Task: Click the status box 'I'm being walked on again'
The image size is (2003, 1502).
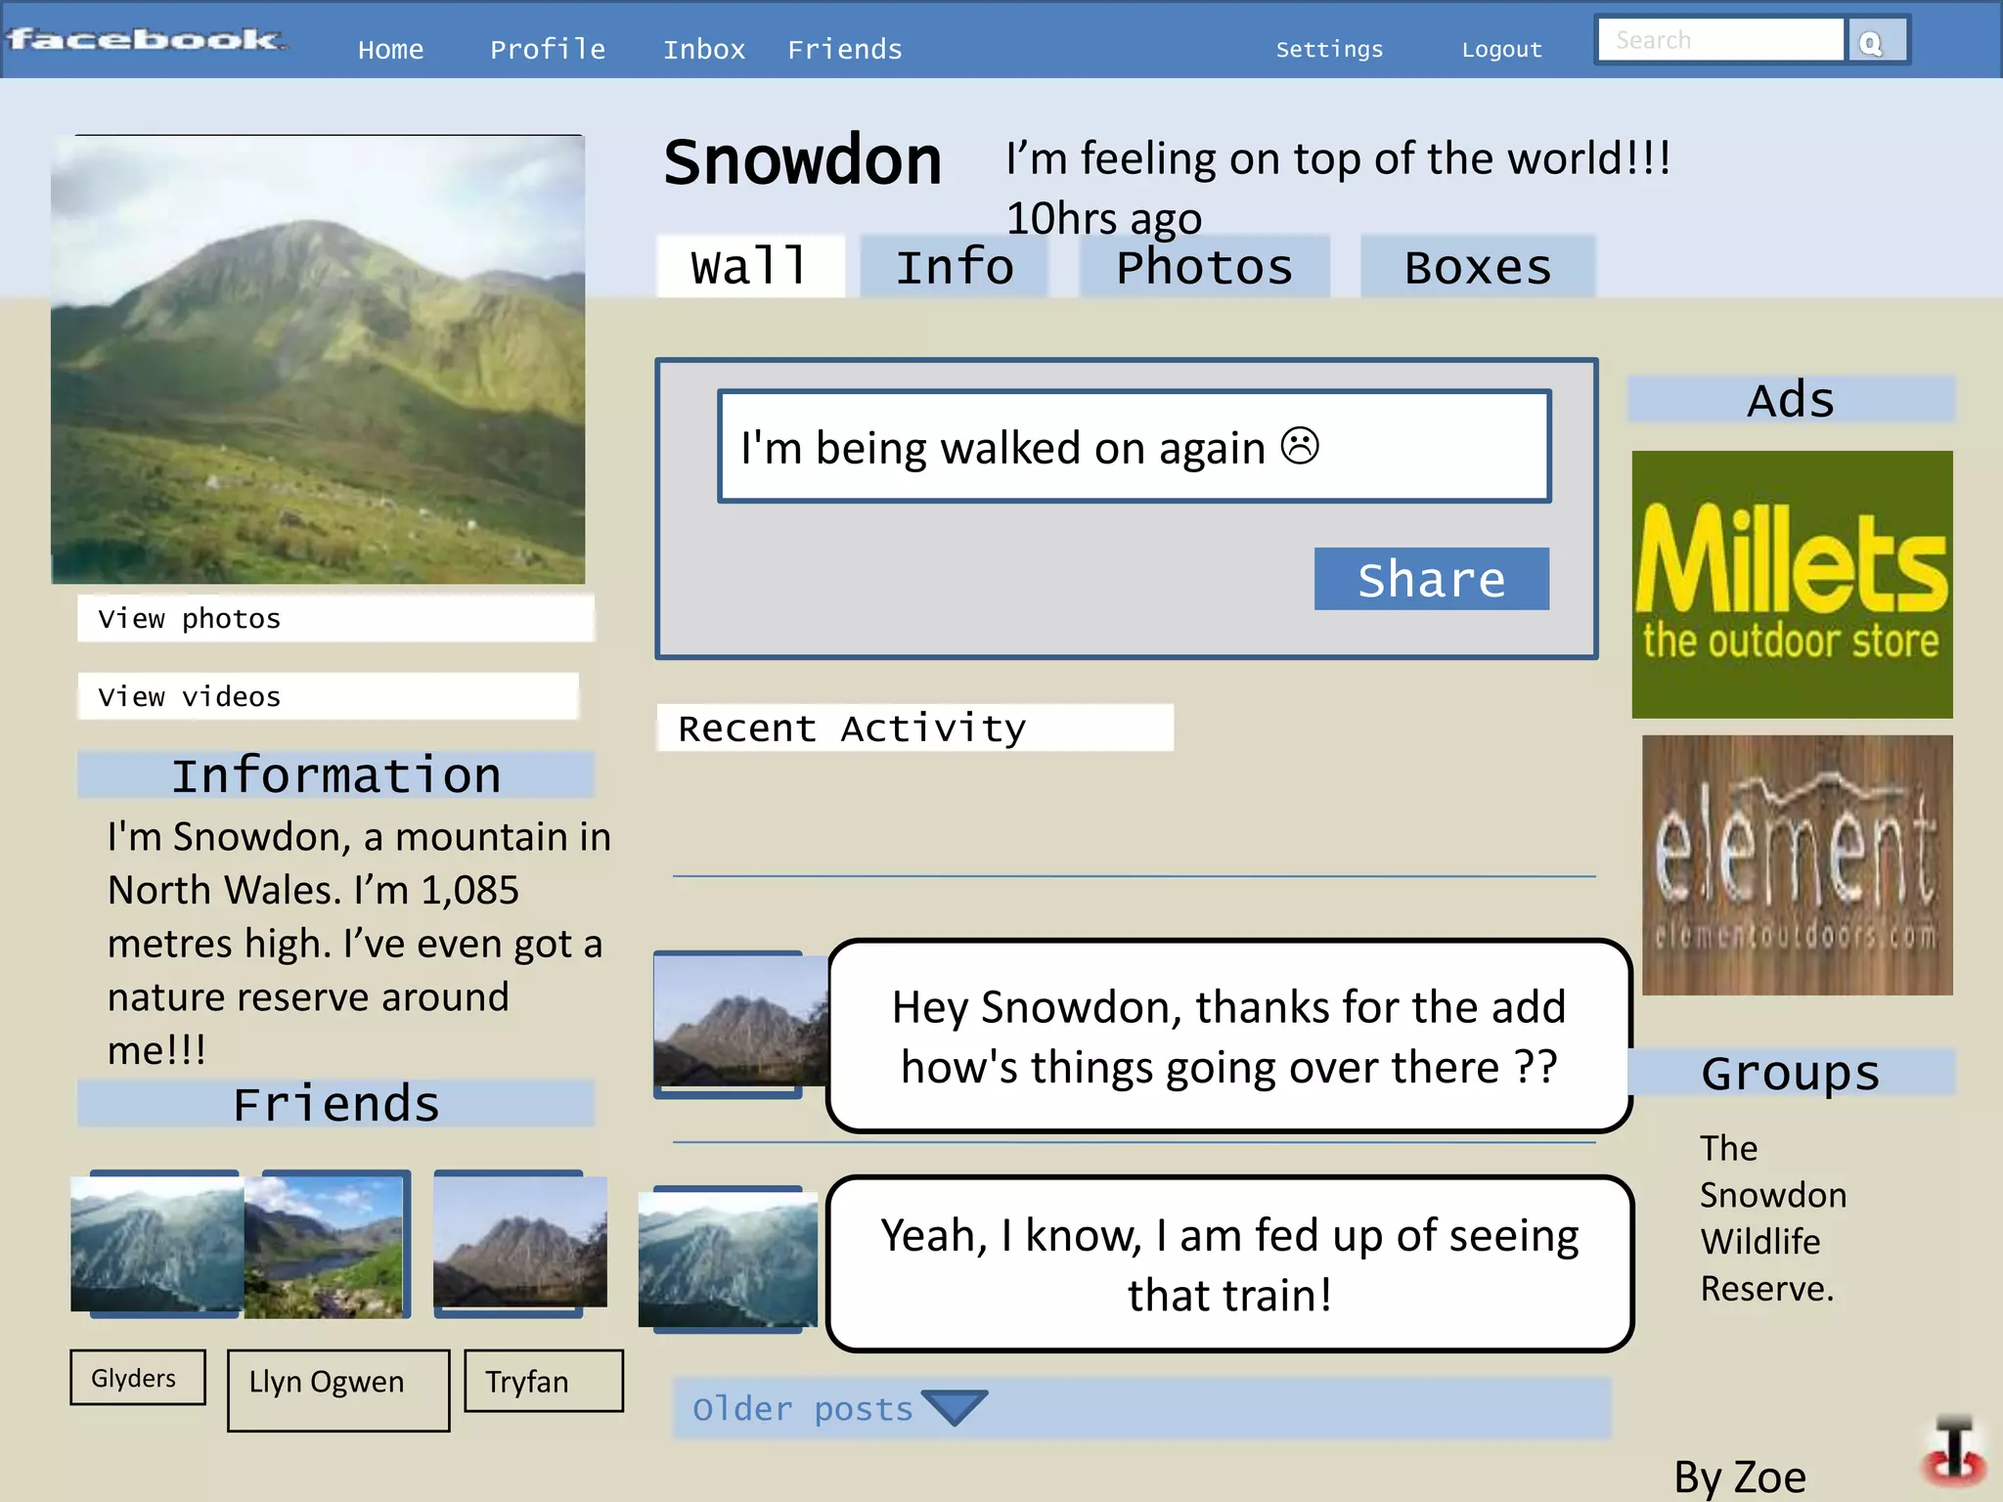Action: (1135, 446)
